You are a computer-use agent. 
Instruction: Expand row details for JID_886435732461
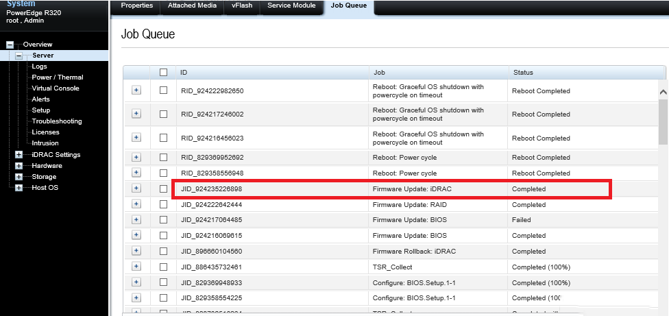(136, 267)
